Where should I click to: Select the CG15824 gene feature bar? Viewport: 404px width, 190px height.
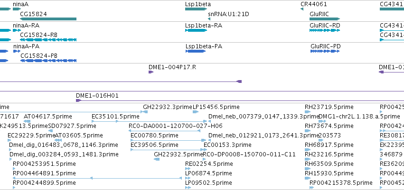pyautogui.click(x=48, y=19)
